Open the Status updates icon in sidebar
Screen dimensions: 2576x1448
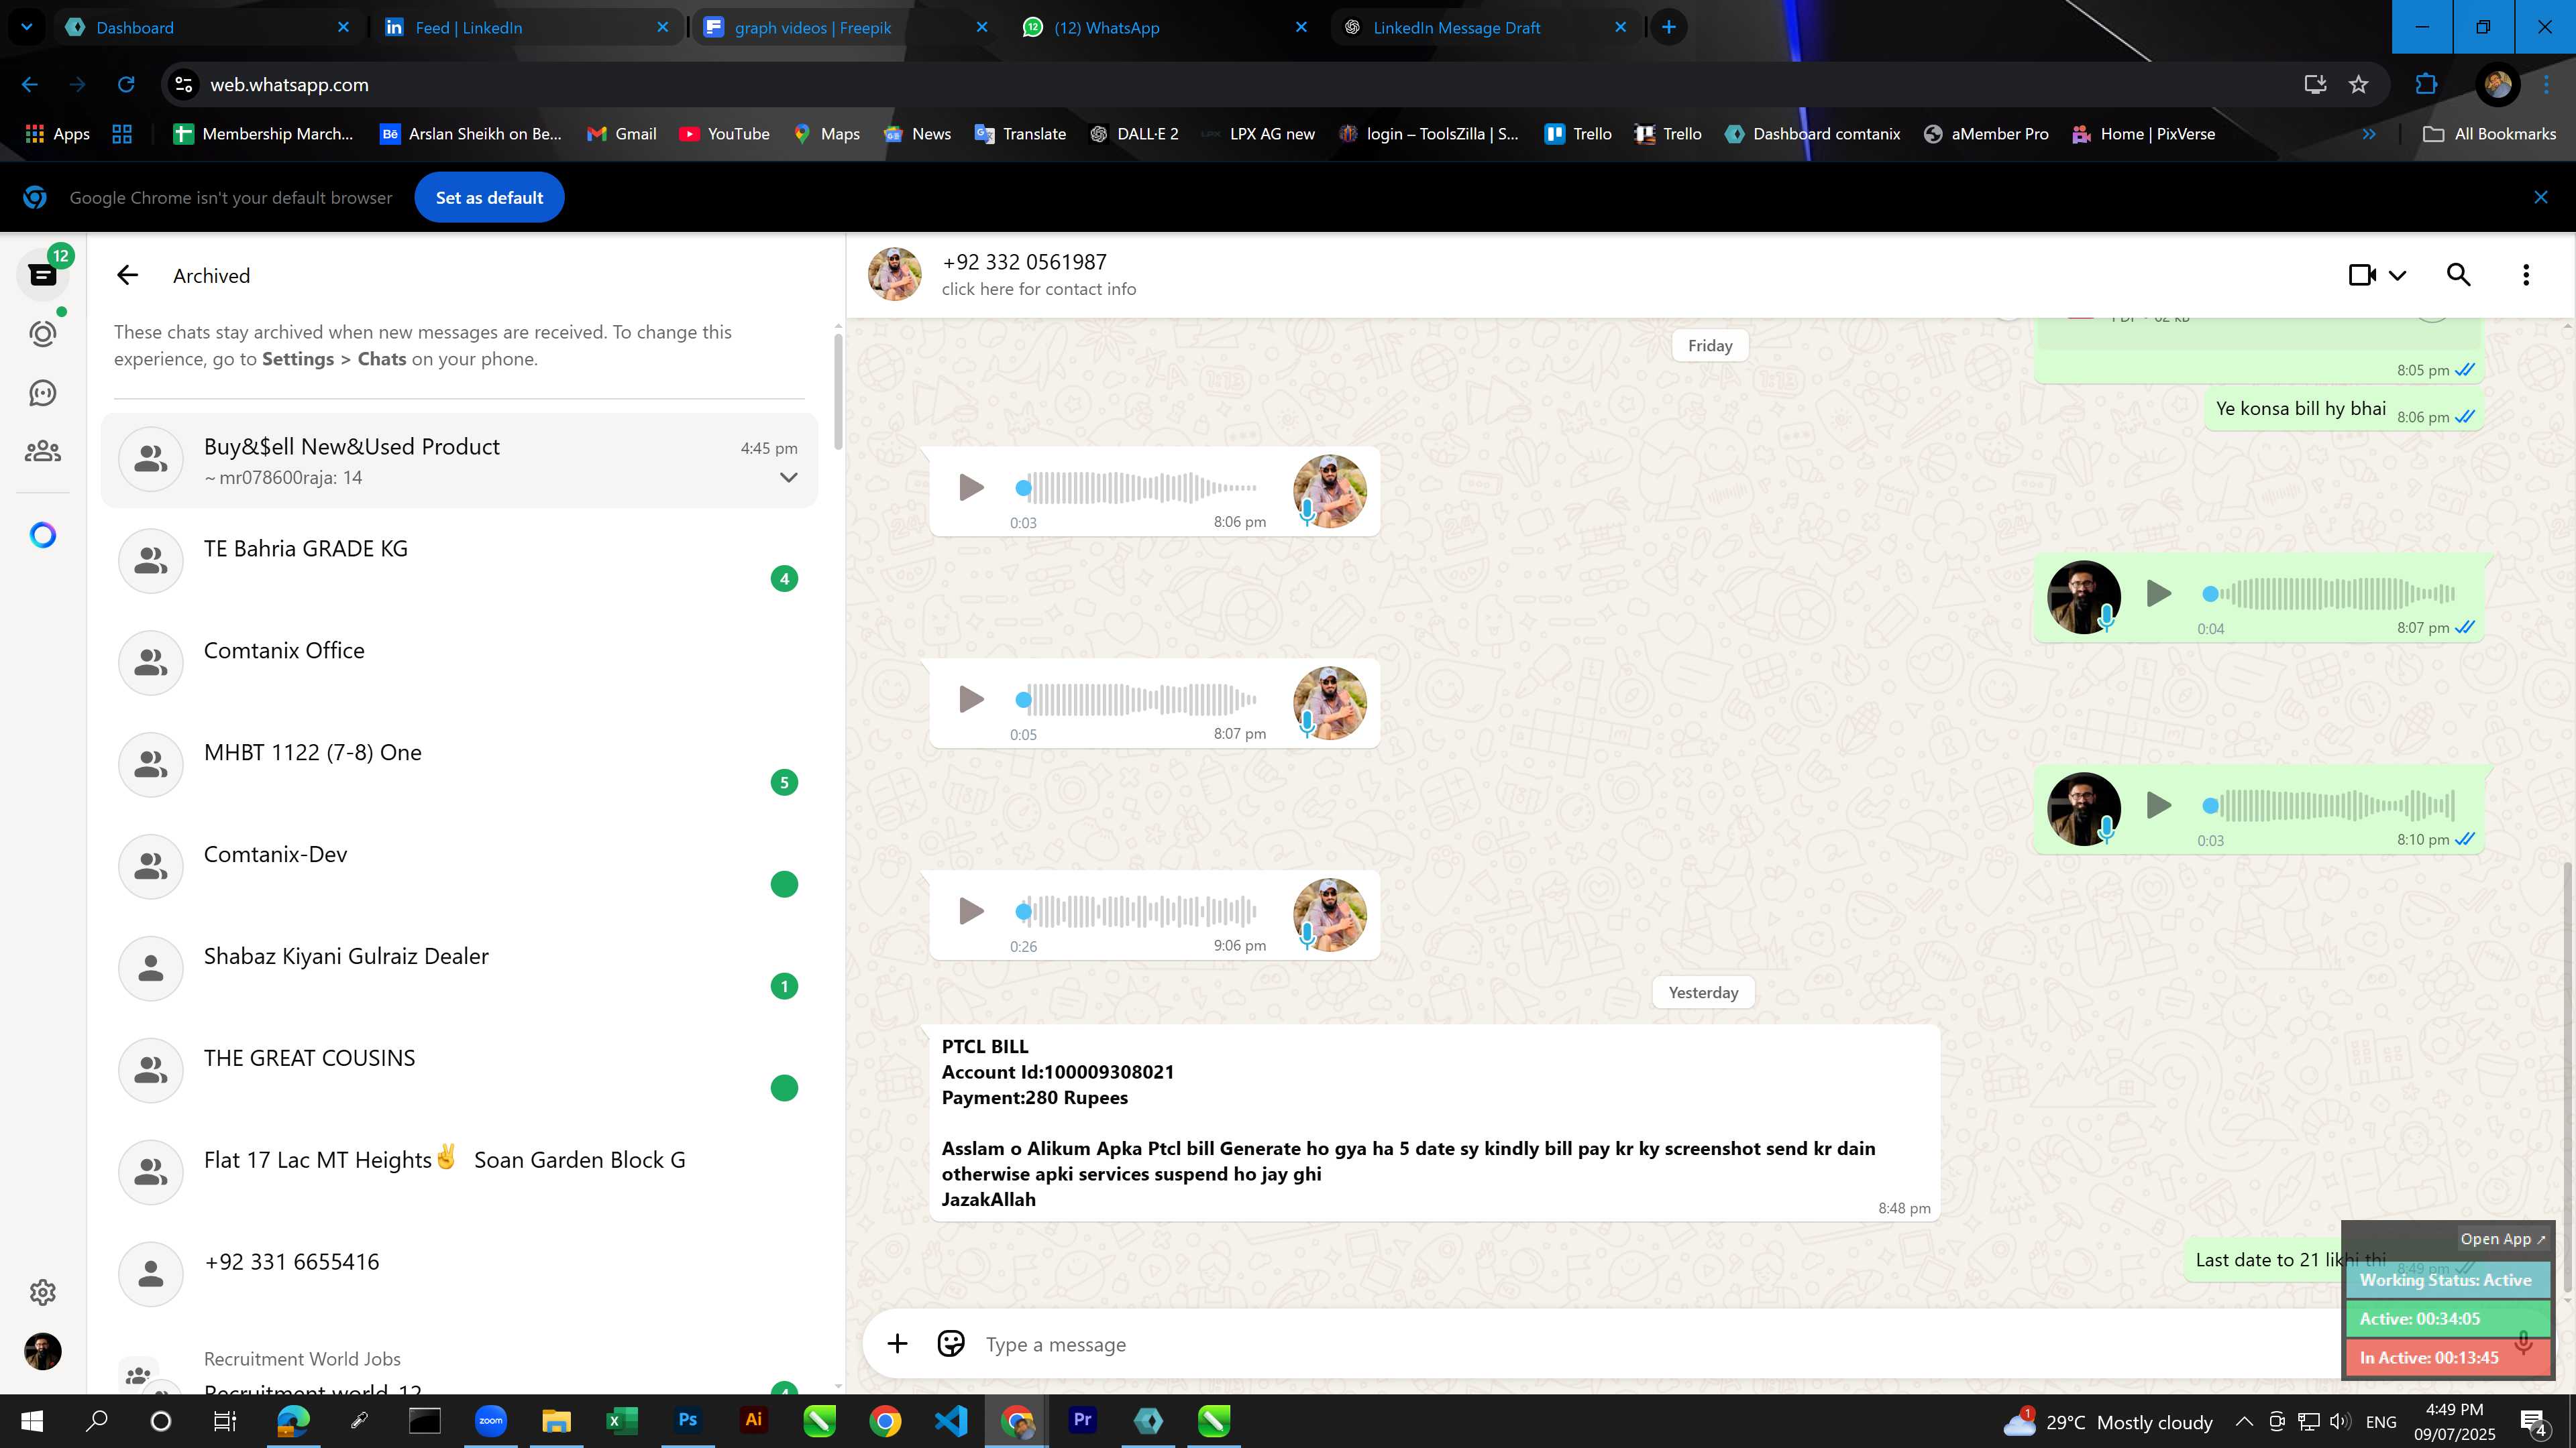[x=42, y=334]
